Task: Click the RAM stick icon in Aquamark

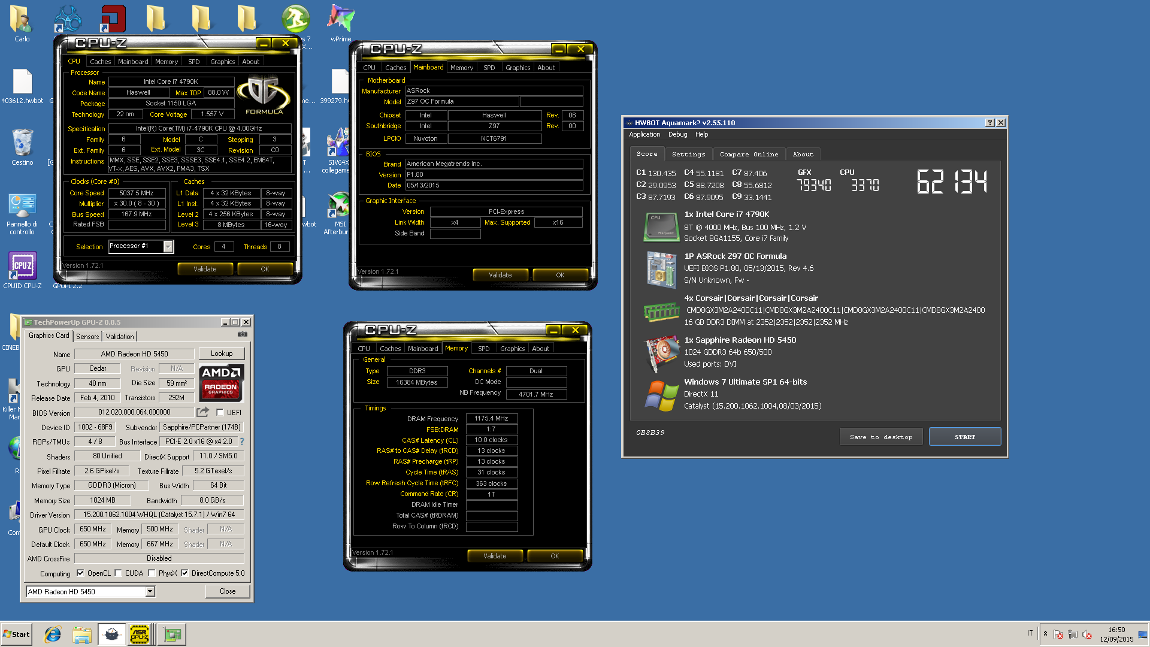Action: (661, 312)
